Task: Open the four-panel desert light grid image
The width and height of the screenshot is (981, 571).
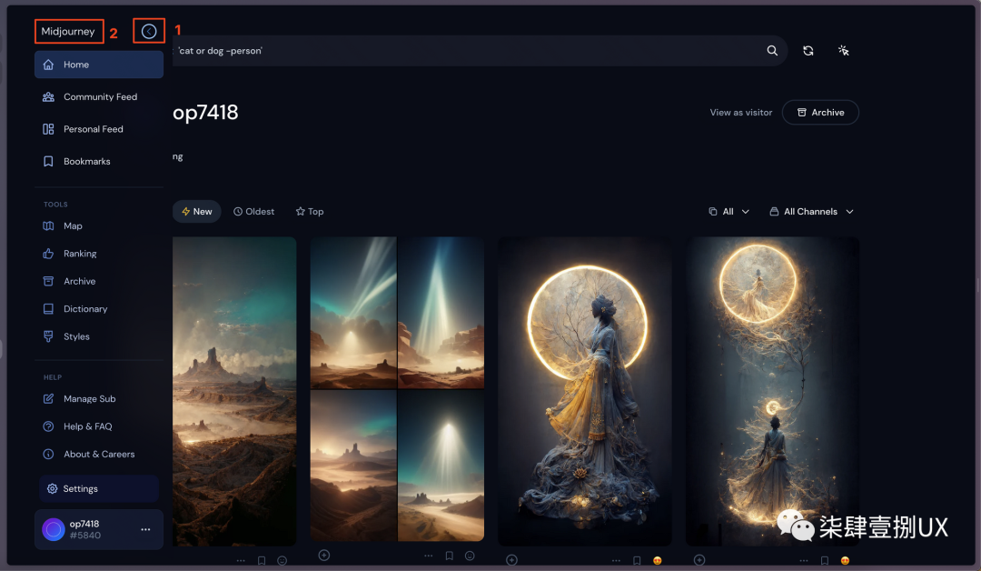Action: (397, 389)
